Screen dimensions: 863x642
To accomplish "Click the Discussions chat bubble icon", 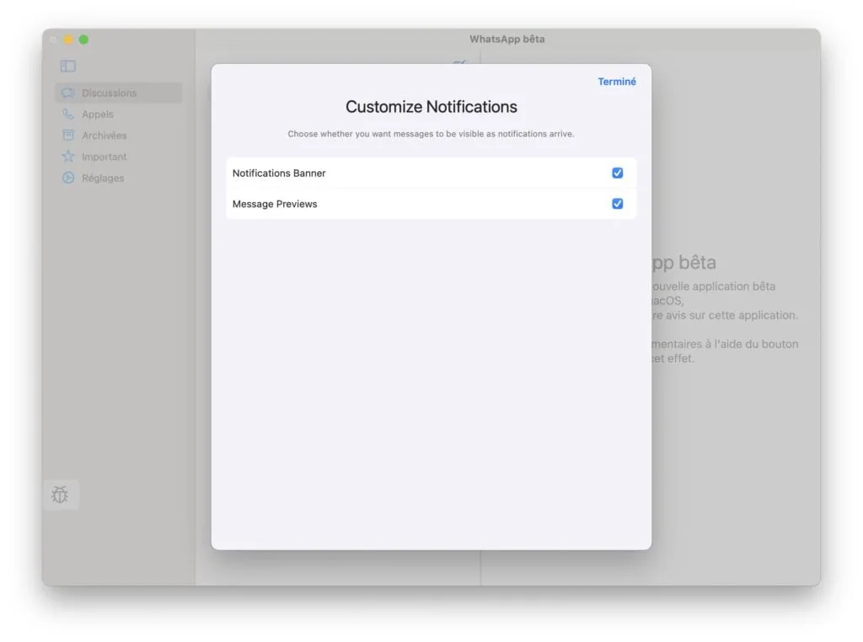I will pyautogui.click(x=68, y=93).
